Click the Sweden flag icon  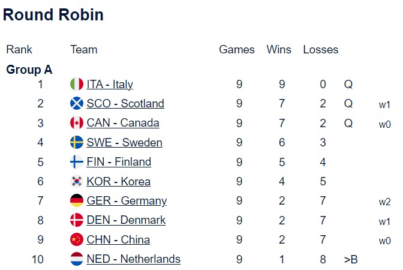77,143
